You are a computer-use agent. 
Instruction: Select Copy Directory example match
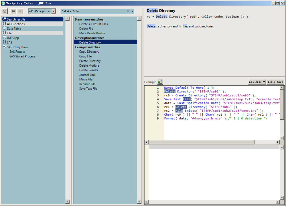pos(89,52)
